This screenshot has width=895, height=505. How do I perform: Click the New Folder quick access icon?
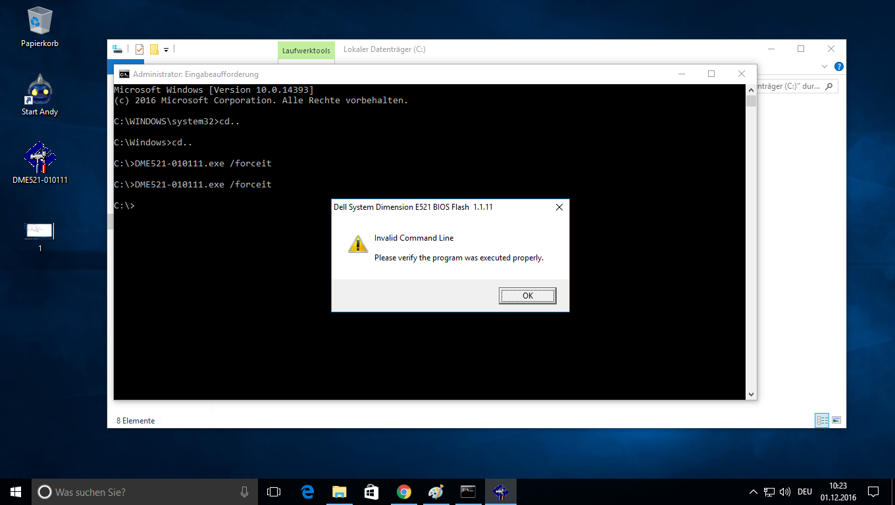coord(154,49)
